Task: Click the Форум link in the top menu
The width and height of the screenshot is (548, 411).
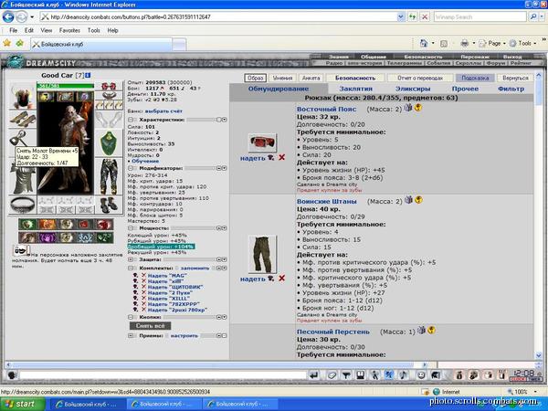Action: [496, 63]
